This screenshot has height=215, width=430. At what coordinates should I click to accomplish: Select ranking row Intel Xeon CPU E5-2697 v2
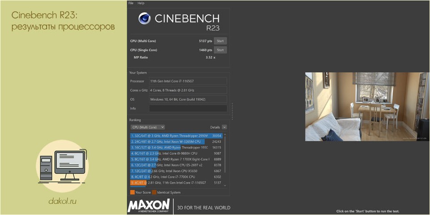point(176,165)
